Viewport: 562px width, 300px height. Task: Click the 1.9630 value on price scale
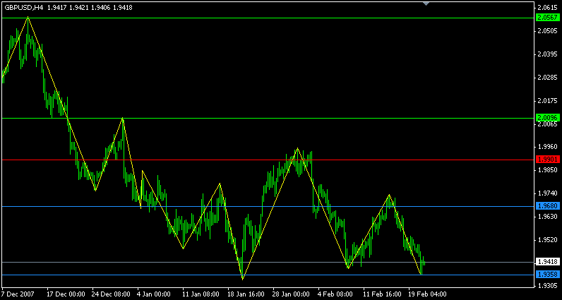[x=547, y=217]
